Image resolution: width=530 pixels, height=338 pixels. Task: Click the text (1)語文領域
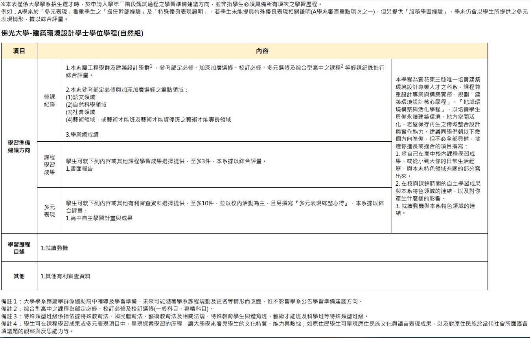coord(81,97)
